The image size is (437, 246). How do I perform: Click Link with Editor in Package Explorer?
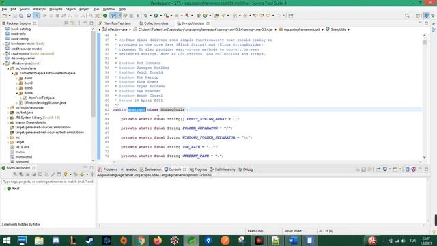coord(72,23)
